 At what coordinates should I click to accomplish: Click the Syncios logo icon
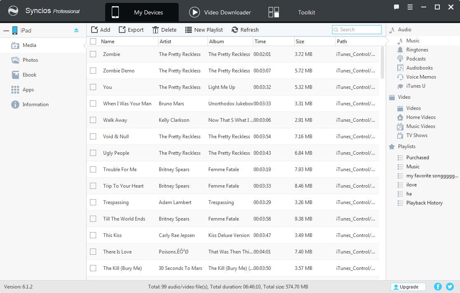[x=13, y=11]
